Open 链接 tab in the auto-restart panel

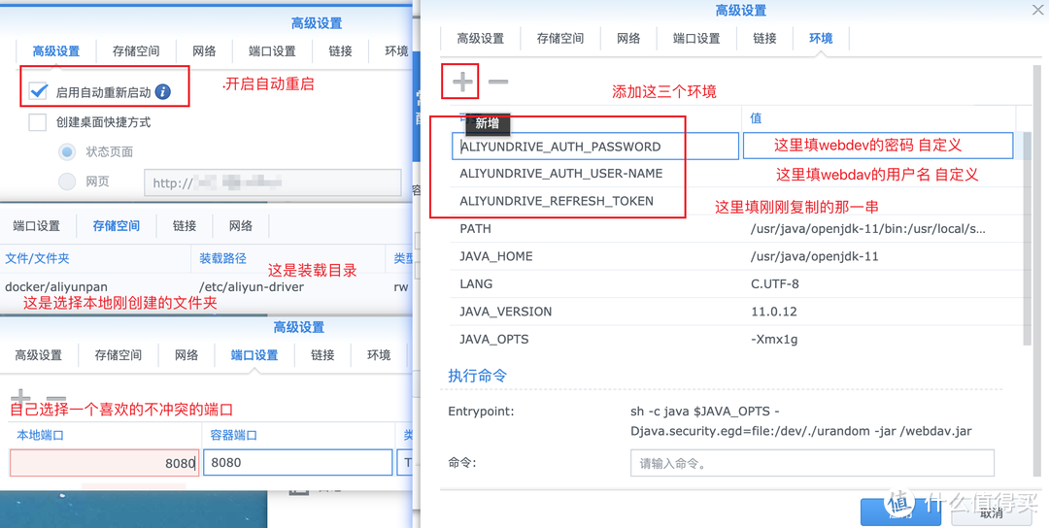pyautogui.click(x=341, y=51)
